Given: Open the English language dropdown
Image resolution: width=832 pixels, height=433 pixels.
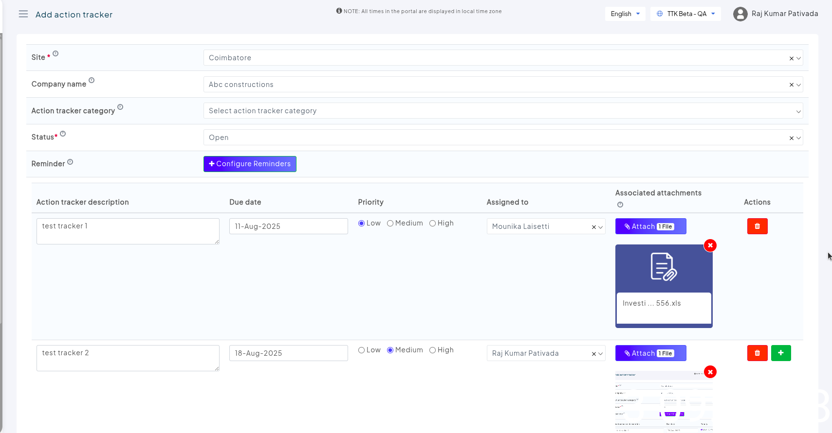Looking at the screenshot, I should pyautogui.click(x=625, y=14).
